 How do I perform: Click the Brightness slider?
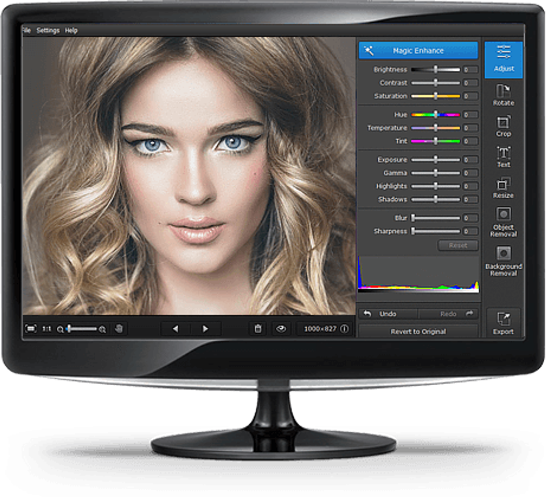[x=436, y=70]
